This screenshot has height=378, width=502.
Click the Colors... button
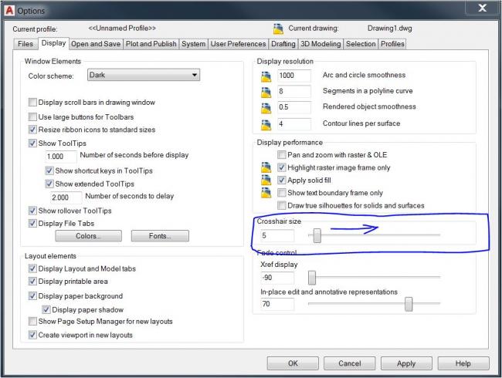87,236
